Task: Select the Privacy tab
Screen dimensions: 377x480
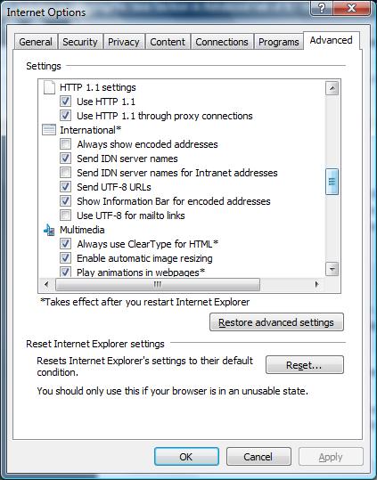Action: click(123, 42)
